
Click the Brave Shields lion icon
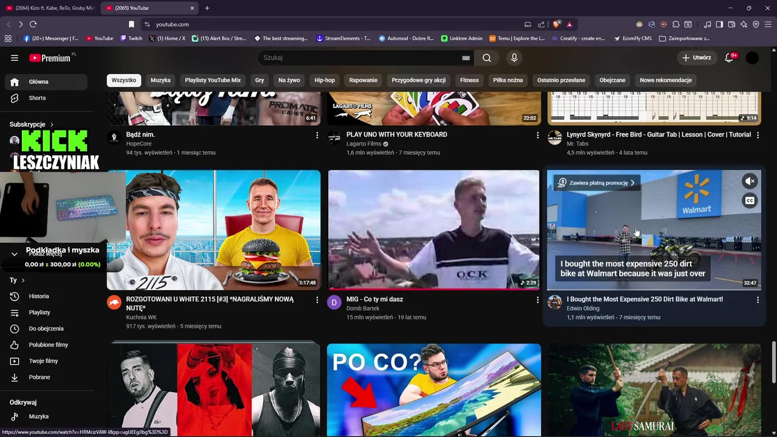(556, 24)
